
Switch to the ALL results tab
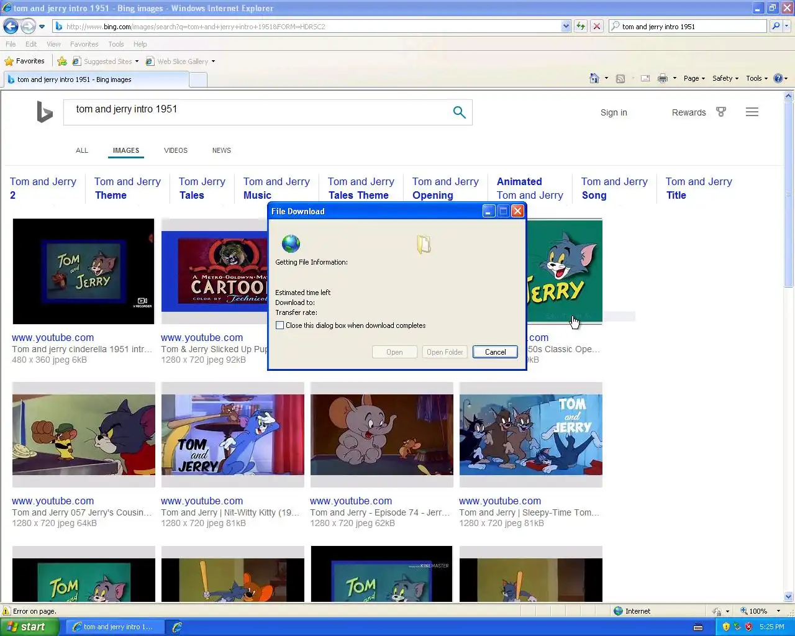(82, 150)
